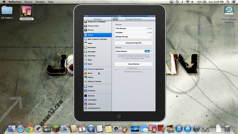Open Spotlight search in menu bar
This screenshot has height=134, width=238.
pyautogui.click(x=228, y=2)
